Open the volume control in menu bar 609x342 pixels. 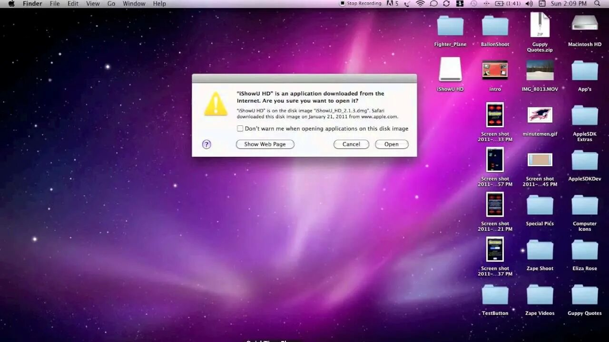529,4
